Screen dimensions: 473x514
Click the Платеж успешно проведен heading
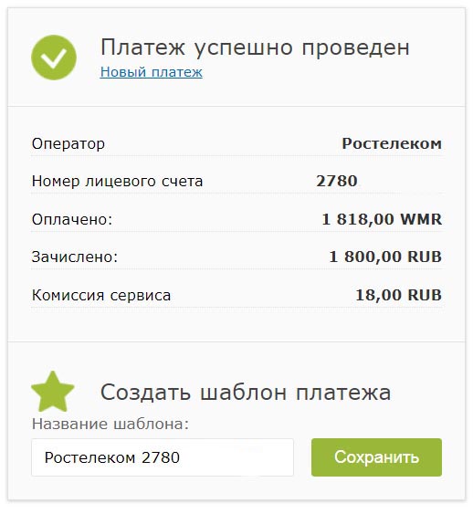click(x=255, y=47)
